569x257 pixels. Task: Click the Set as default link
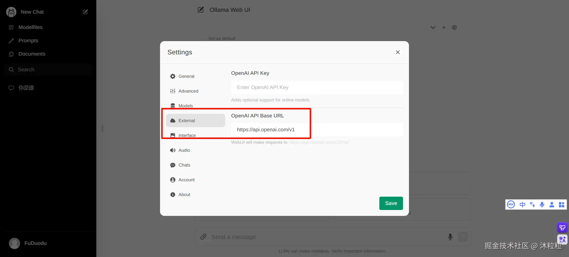pos(222,38)
